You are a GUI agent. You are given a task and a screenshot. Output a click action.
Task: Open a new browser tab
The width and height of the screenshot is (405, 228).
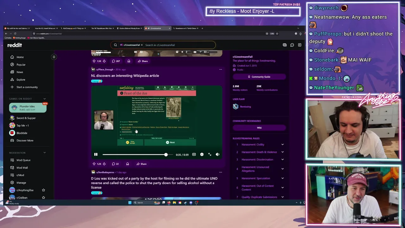[x=202, y=28]
